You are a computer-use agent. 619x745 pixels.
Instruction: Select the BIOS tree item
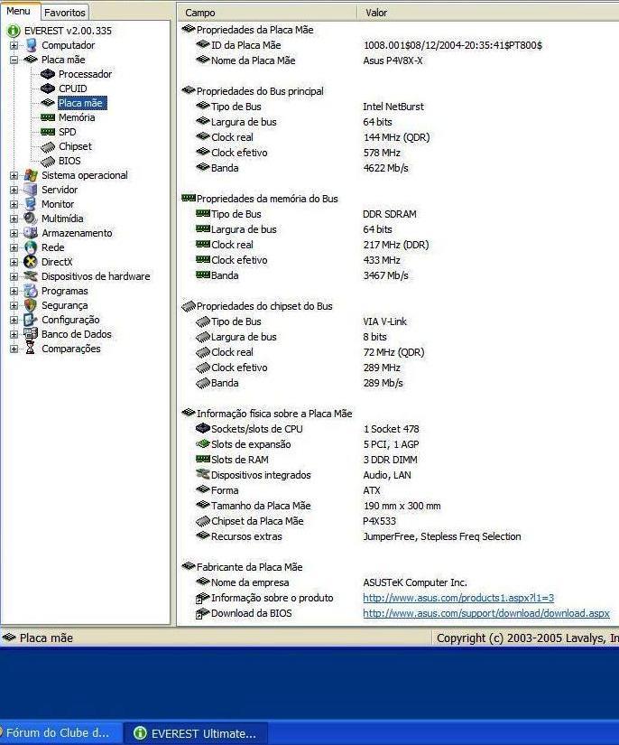69,161
